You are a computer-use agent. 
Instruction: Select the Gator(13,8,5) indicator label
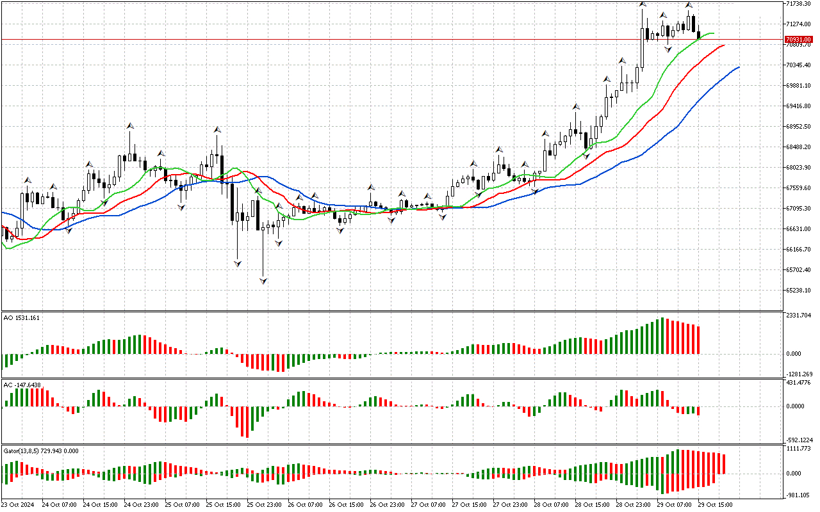point(41,451)
